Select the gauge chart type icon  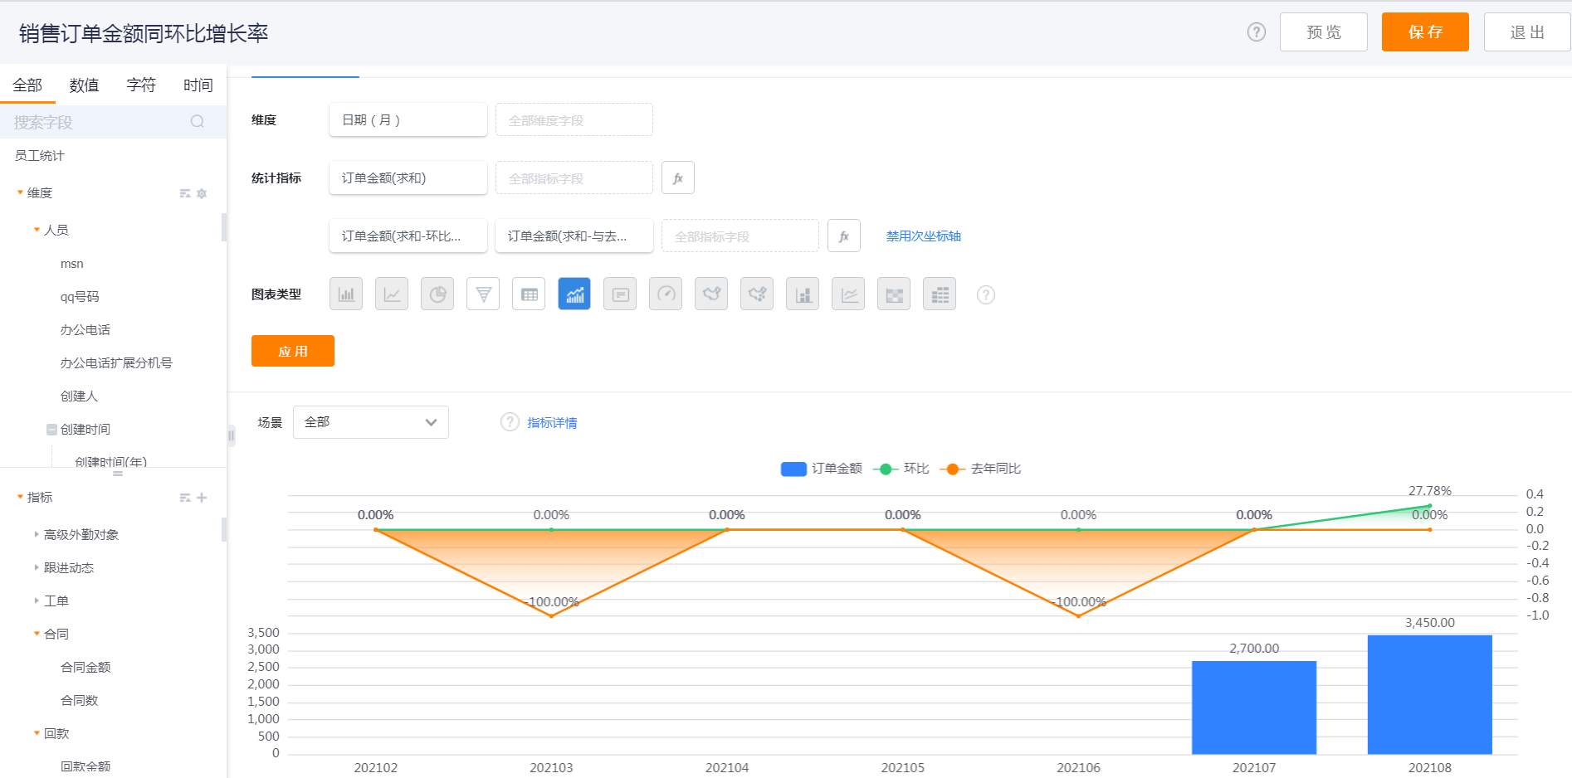666,294
